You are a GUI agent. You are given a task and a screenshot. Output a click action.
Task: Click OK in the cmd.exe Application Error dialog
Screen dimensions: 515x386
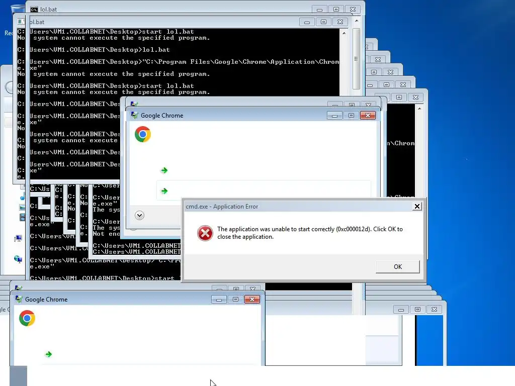tap(397, 266)
